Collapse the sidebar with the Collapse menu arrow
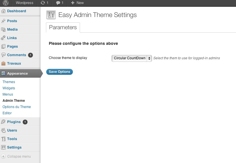Image resolution: width=236 pixels, height=163 pixels. point(3,156)
